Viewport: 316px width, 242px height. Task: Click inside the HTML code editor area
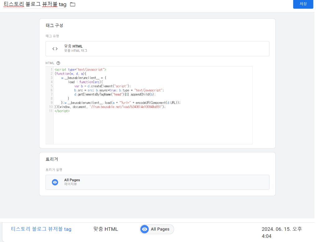point(153,105)
